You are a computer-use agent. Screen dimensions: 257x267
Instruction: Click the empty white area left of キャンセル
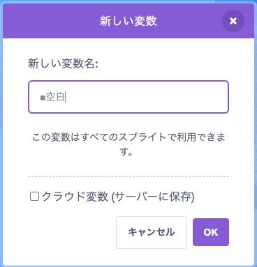[x=72, y=232]
